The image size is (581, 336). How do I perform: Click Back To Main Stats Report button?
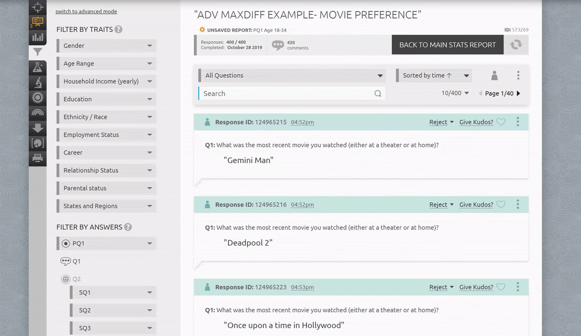pyautogui.click(x=447, y=45)
